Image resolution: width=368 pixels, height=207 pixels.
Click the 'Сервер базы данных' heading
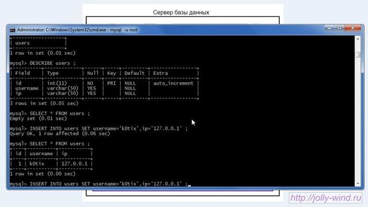tap(181, 13)
